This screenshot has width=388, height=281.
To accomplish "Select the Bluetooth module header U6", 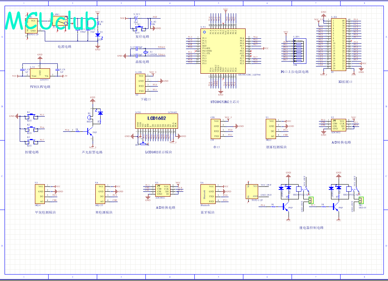I will coord(208,194).
